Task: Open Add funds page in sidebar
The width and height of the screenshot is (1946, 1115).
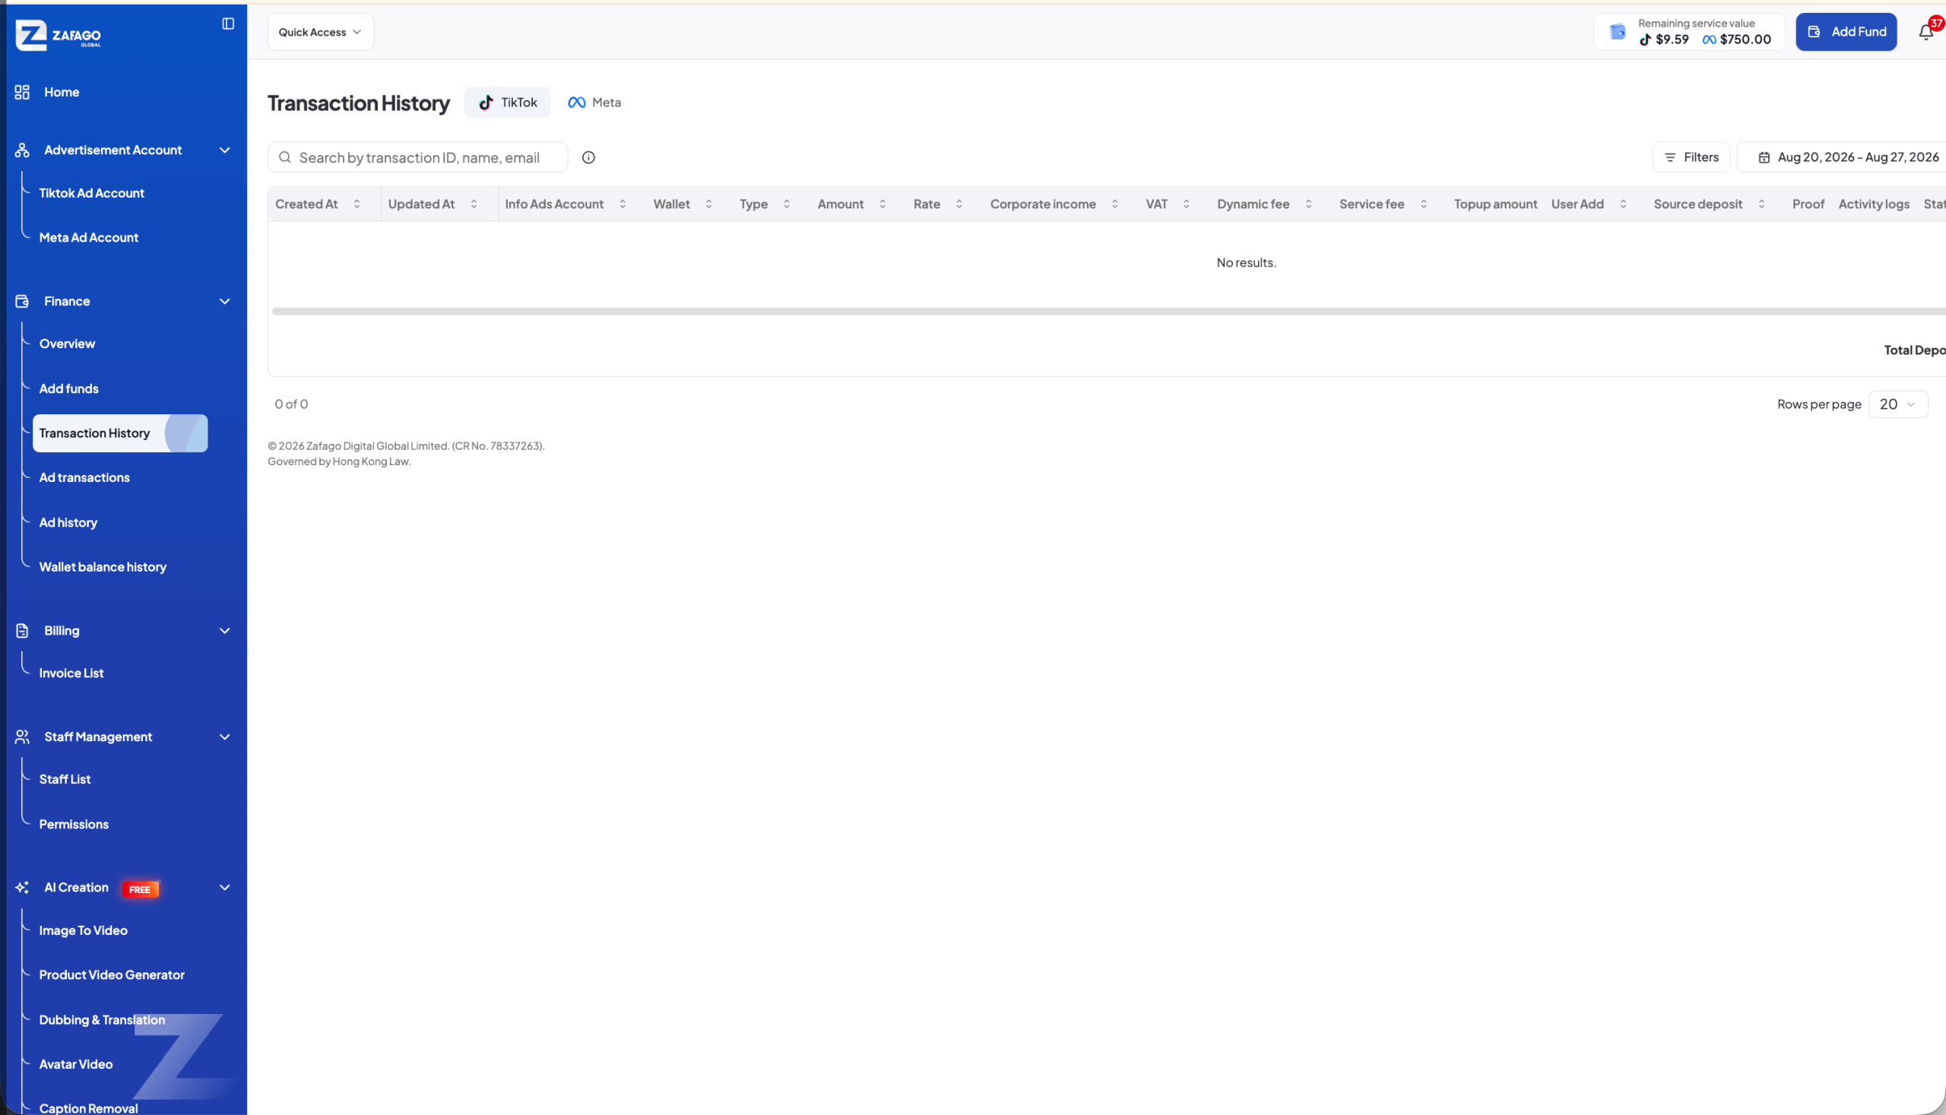Action: (x=68, y=388)
